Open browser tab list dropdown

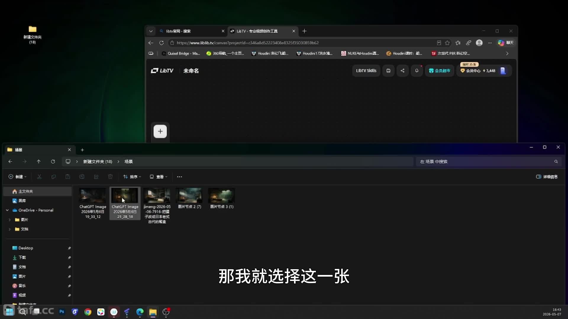point(151,31)
